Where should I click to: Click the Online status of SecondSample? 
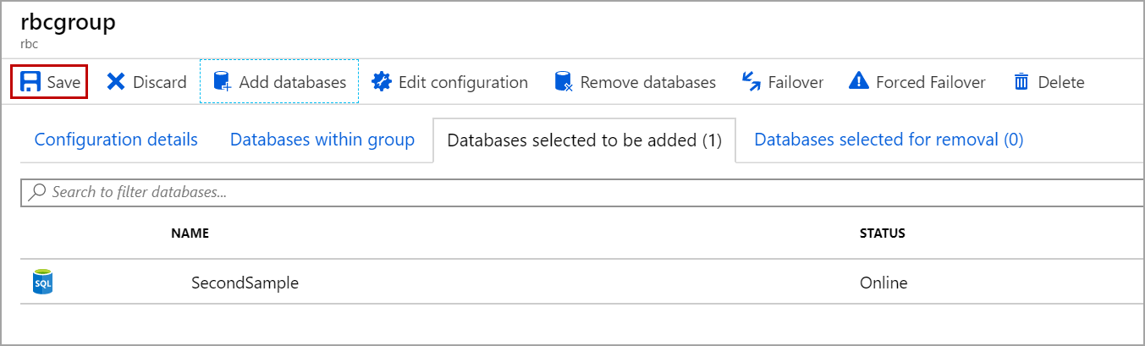(883, 283)
